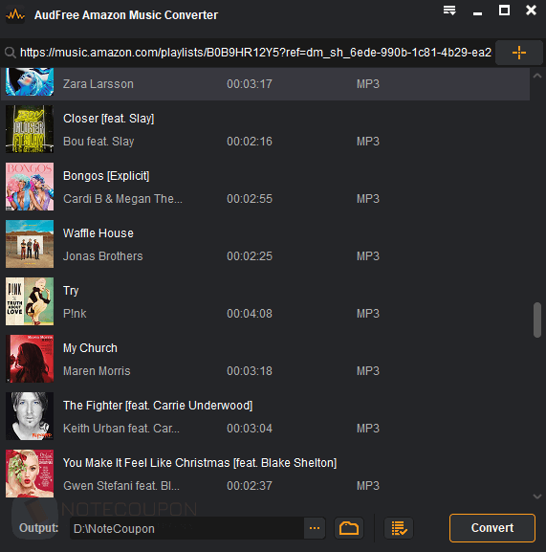Select the Bongos album cover thumbnail
The width and height of the screenshot is (546, 552).
(x=30, y=187)
